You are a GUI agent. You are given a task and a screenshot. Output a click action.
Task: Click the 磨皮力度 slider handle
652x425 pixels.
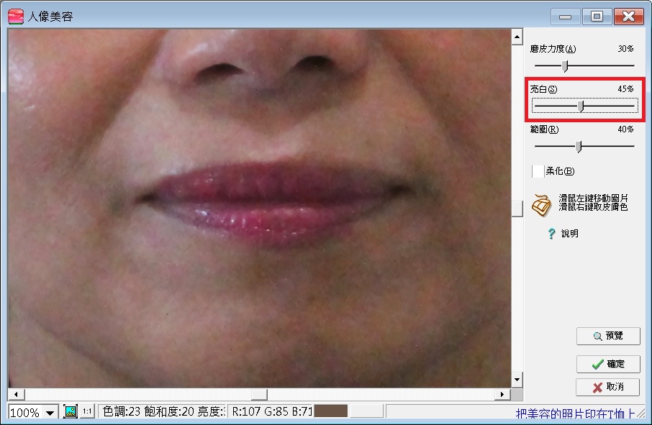565,66
